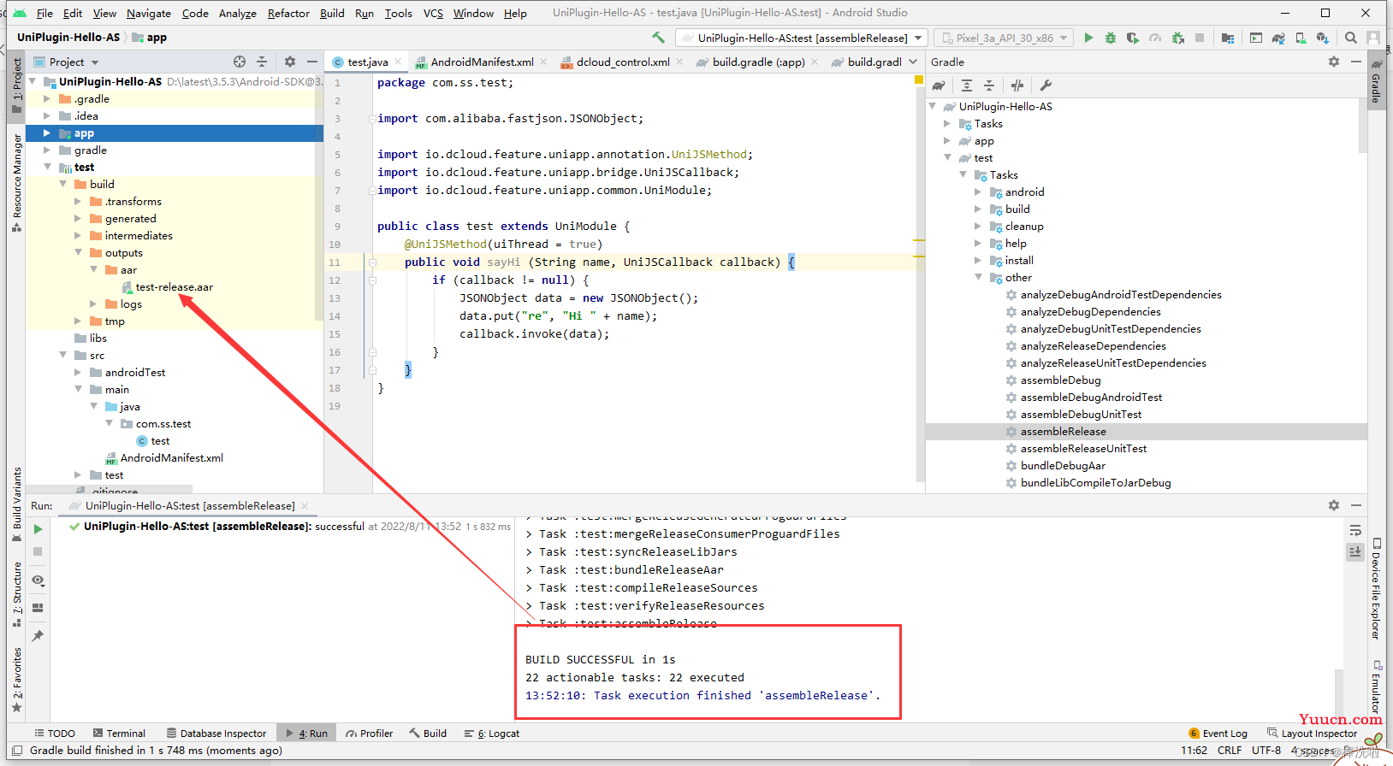The width and height of the screenshot is (1393, 766).
Task: Switch to build.gradle (:app) tab
Action: click(x=758, y=62)
